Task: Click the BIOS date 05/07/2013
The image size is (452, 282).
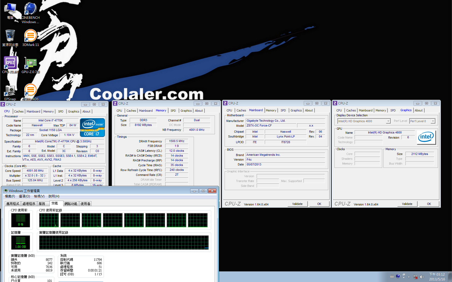Action: 285,165
